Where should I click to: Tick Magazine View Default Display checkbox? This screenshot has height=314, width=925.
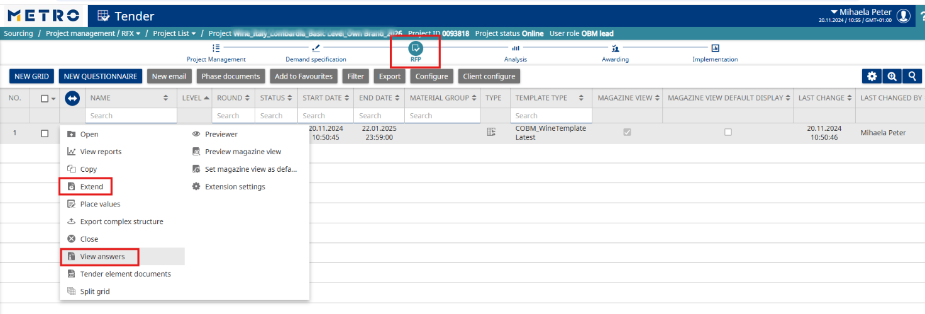click(x=728, y=132)
